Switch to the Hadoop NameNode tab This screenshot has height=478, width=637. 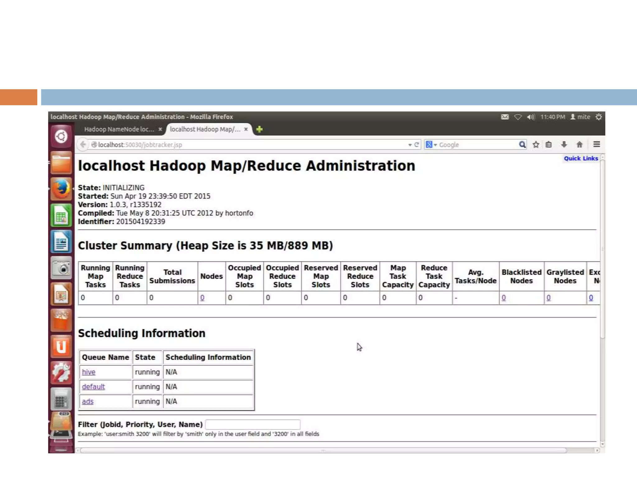(x=119, y=129)
